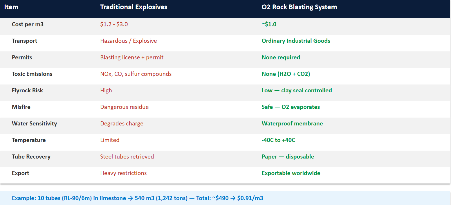Select the "None required" permits cell
Viewport: 451px width, 205px height.
pos(281,57)
